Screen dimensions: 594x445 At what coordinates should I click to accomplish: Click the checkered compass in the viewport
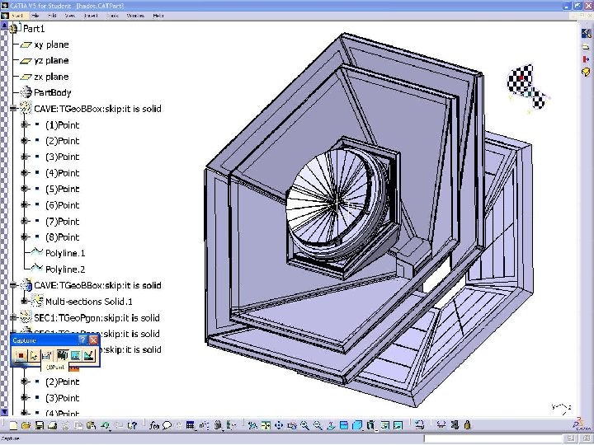(528, 87)
